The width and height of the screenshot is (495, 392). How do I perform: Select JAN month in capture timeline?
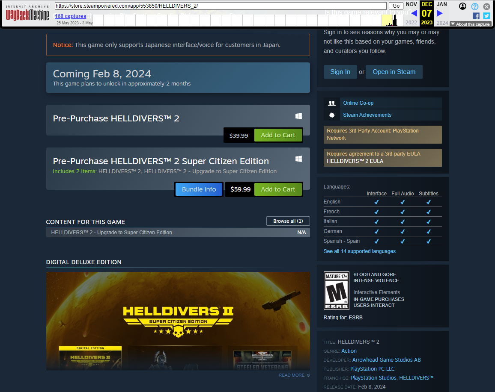pos(441,4)
